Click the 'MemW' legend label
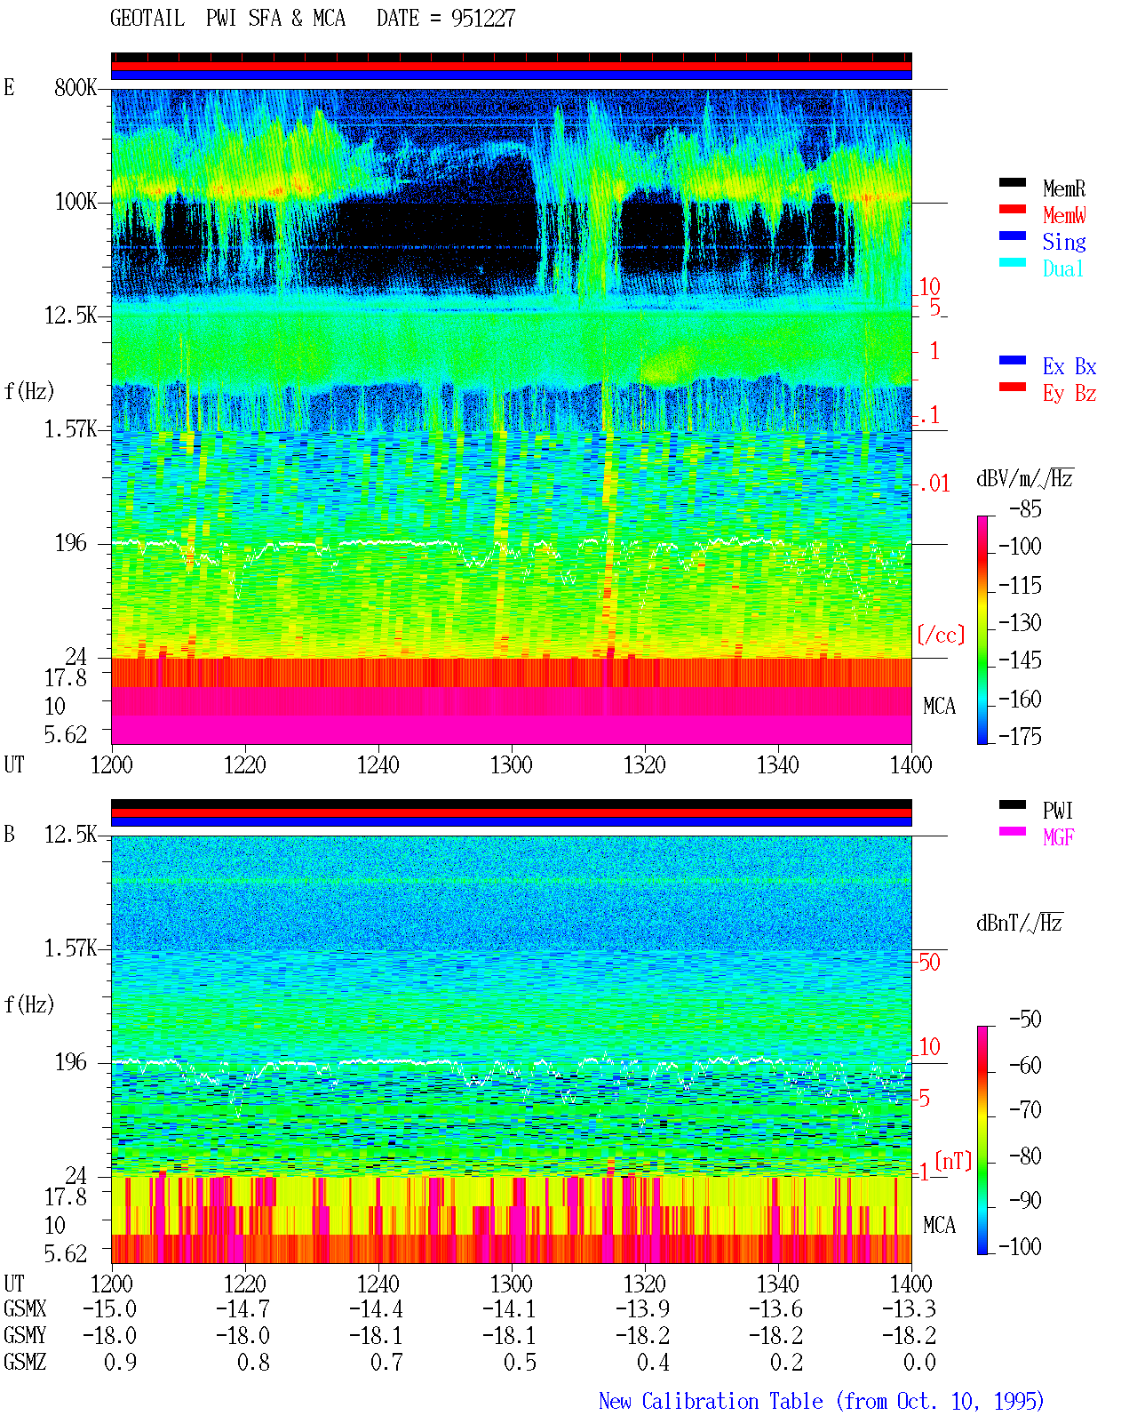Image resolution: width=1137 pixels, height=1416 pixels. tap(1064, 215)
